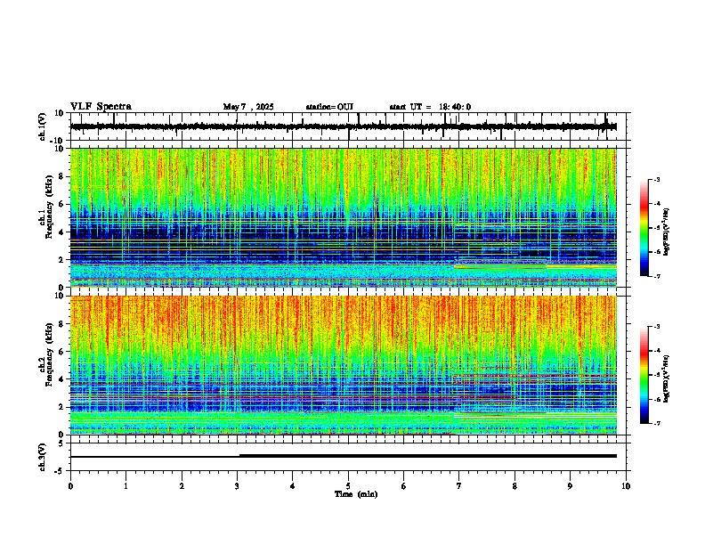Click the "station=OUI" header label

point(329,107)
